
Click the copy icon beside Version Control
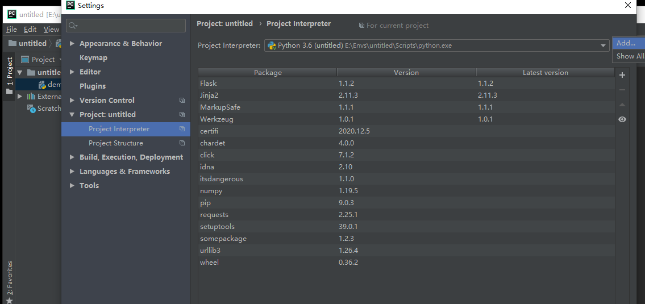click(x=182, y=101)
